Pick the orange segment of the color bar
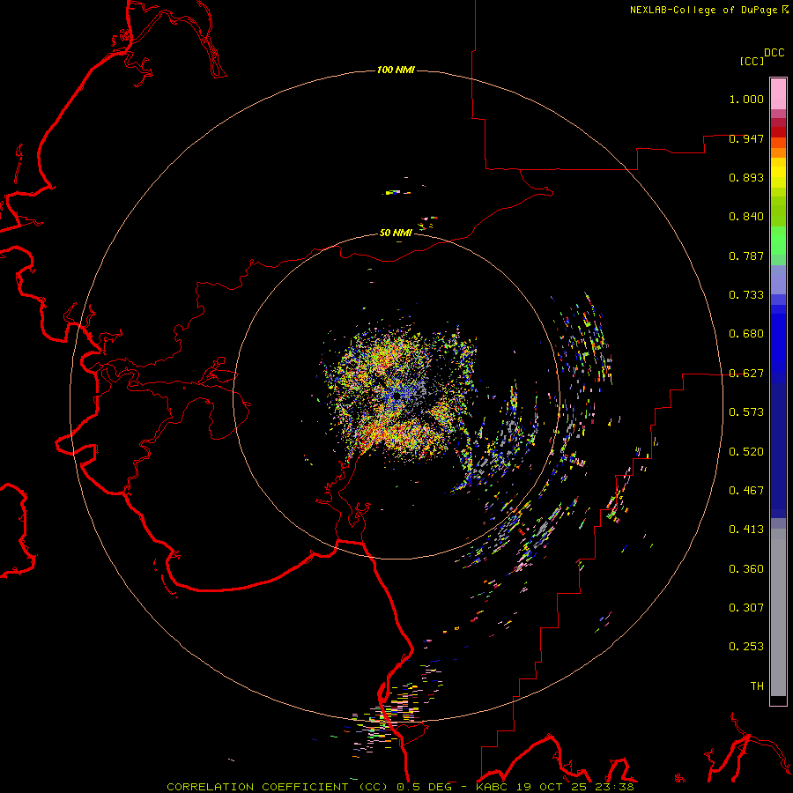 tap(778, 152)
